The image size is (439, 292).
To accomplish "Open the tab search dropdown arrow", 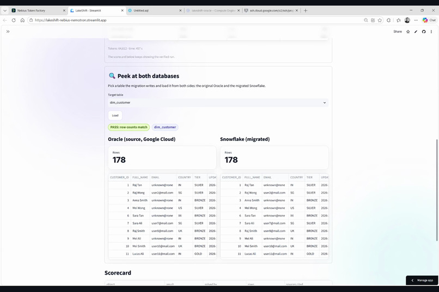I will click(x=5, y=11).
